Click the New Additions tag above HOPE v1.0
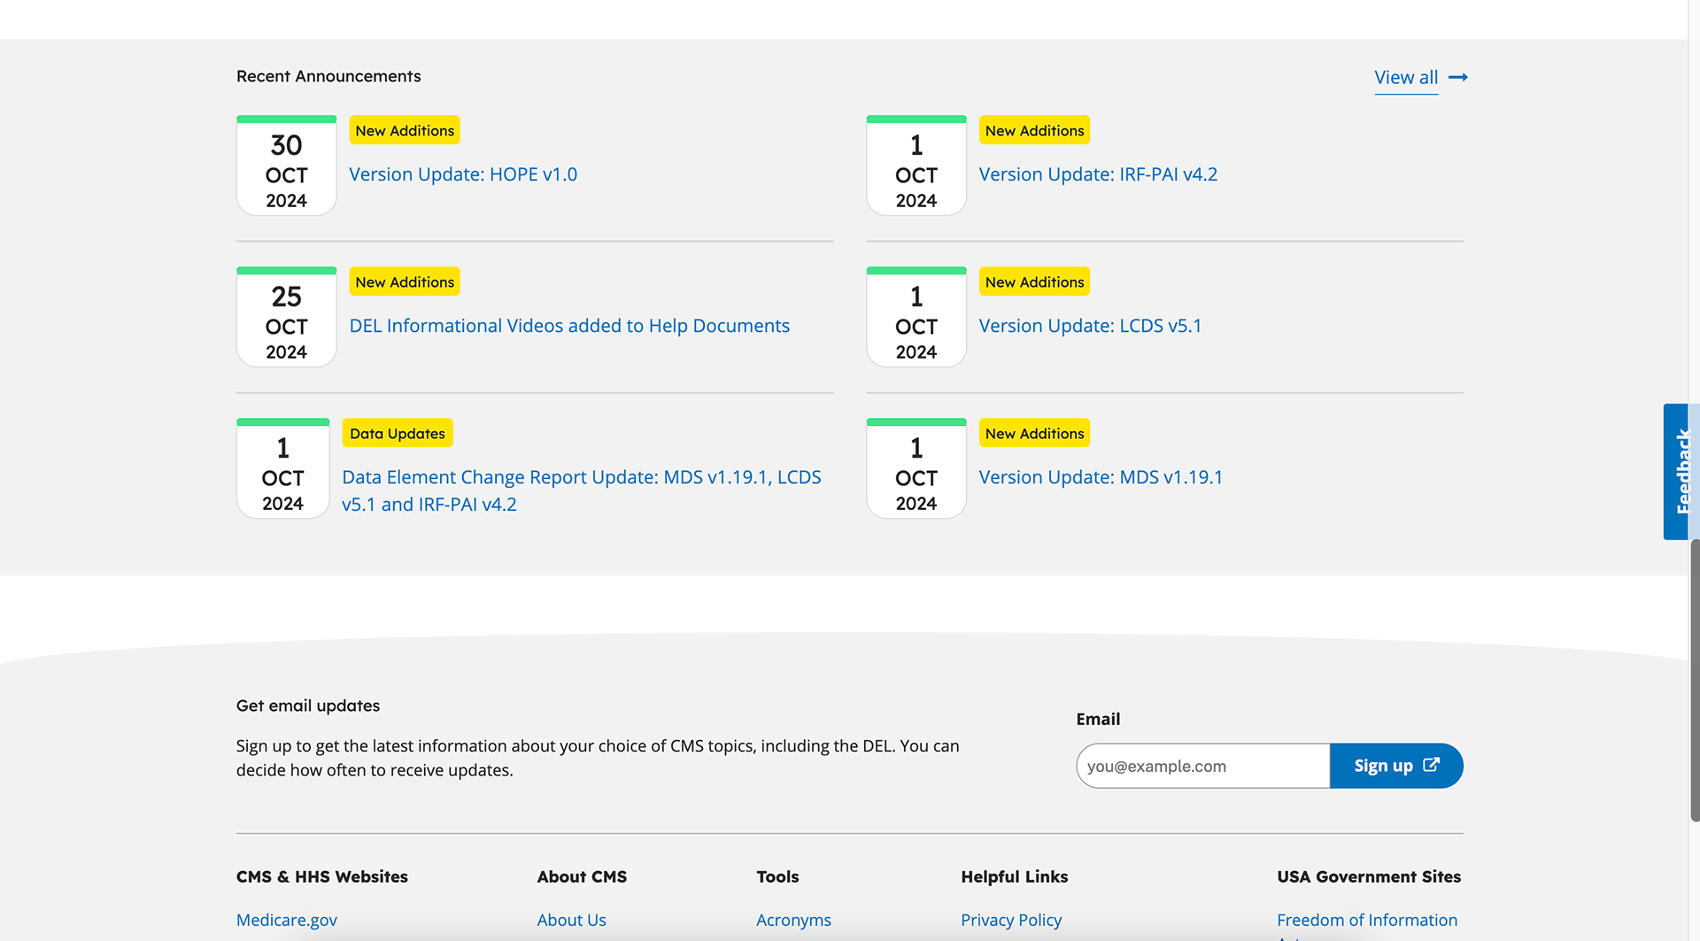This screenshot has width=1700, height=941. coord(405,131)
